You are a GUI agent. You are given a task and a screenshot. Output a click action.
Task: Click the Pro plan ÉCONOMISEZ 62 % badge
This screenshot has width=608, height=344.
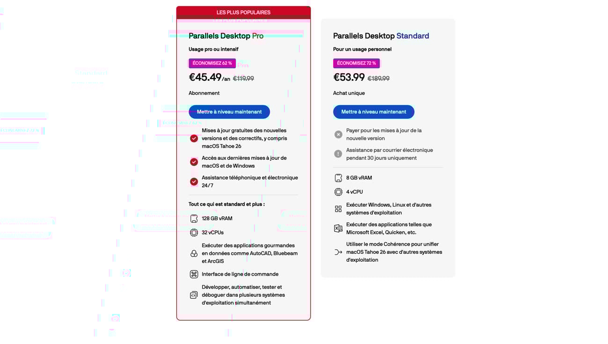pos(212,63)
